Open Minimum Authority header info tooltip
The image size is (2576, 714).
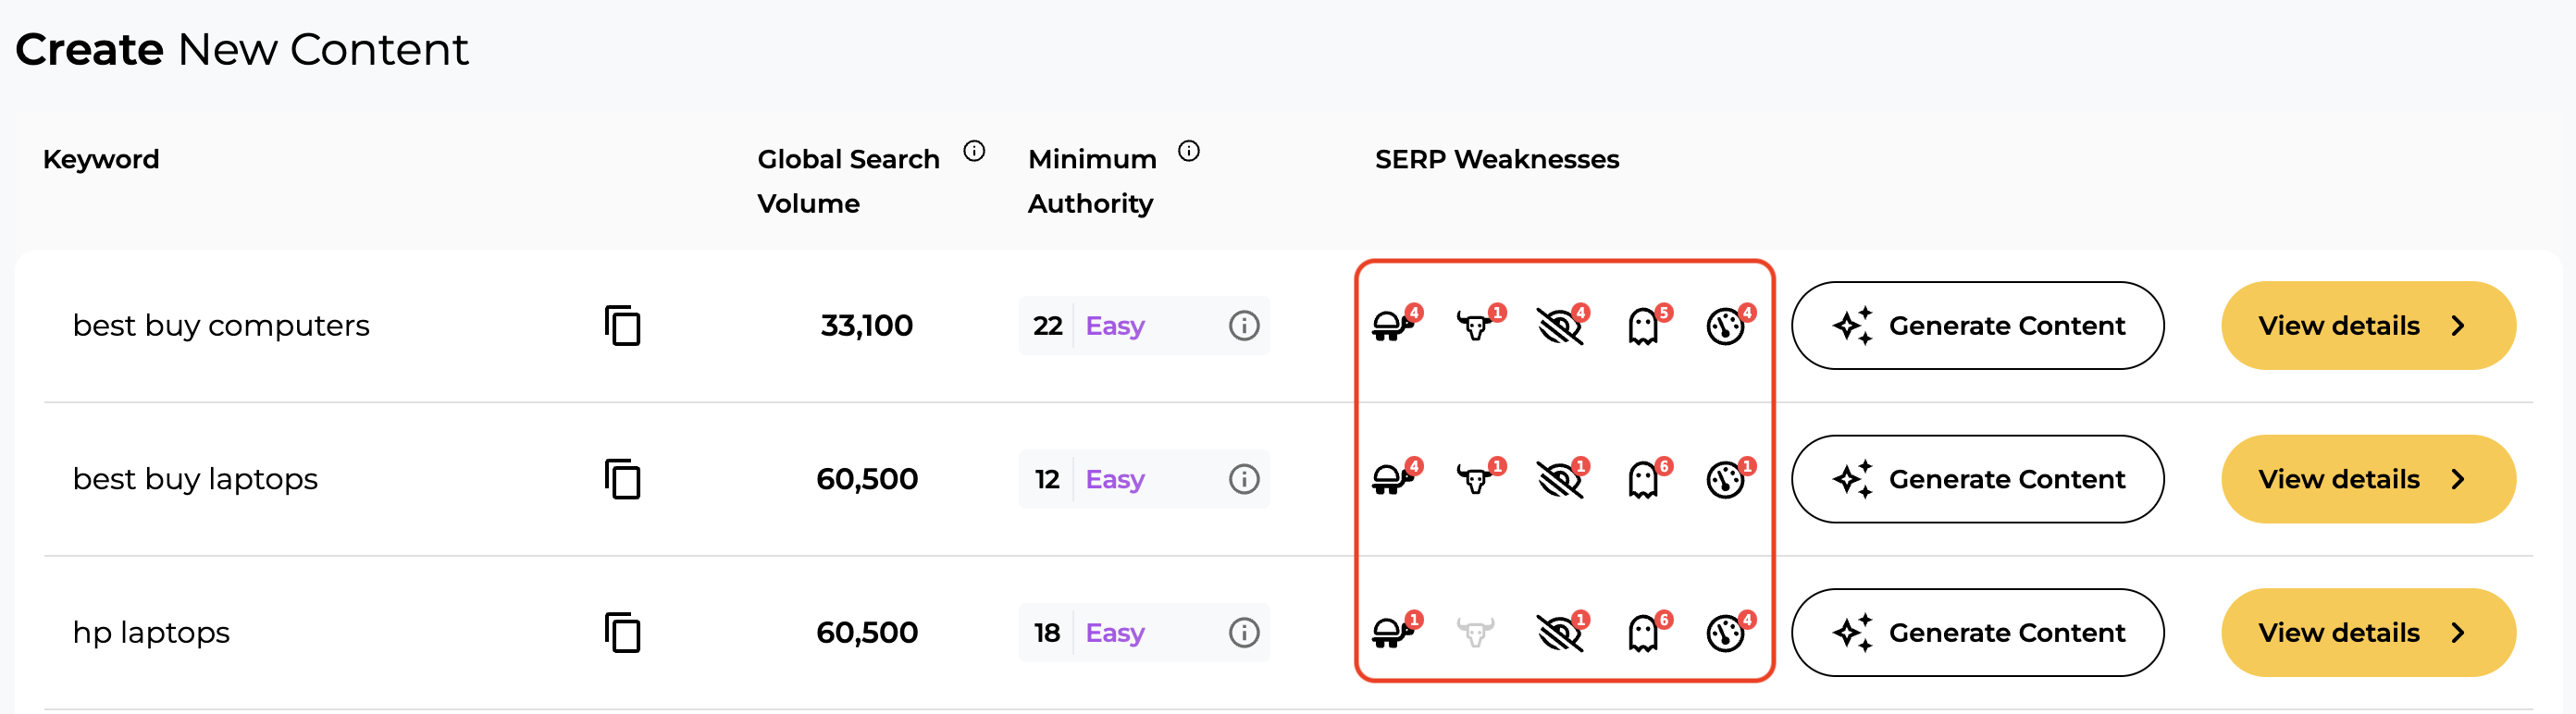pos(1188,151)
